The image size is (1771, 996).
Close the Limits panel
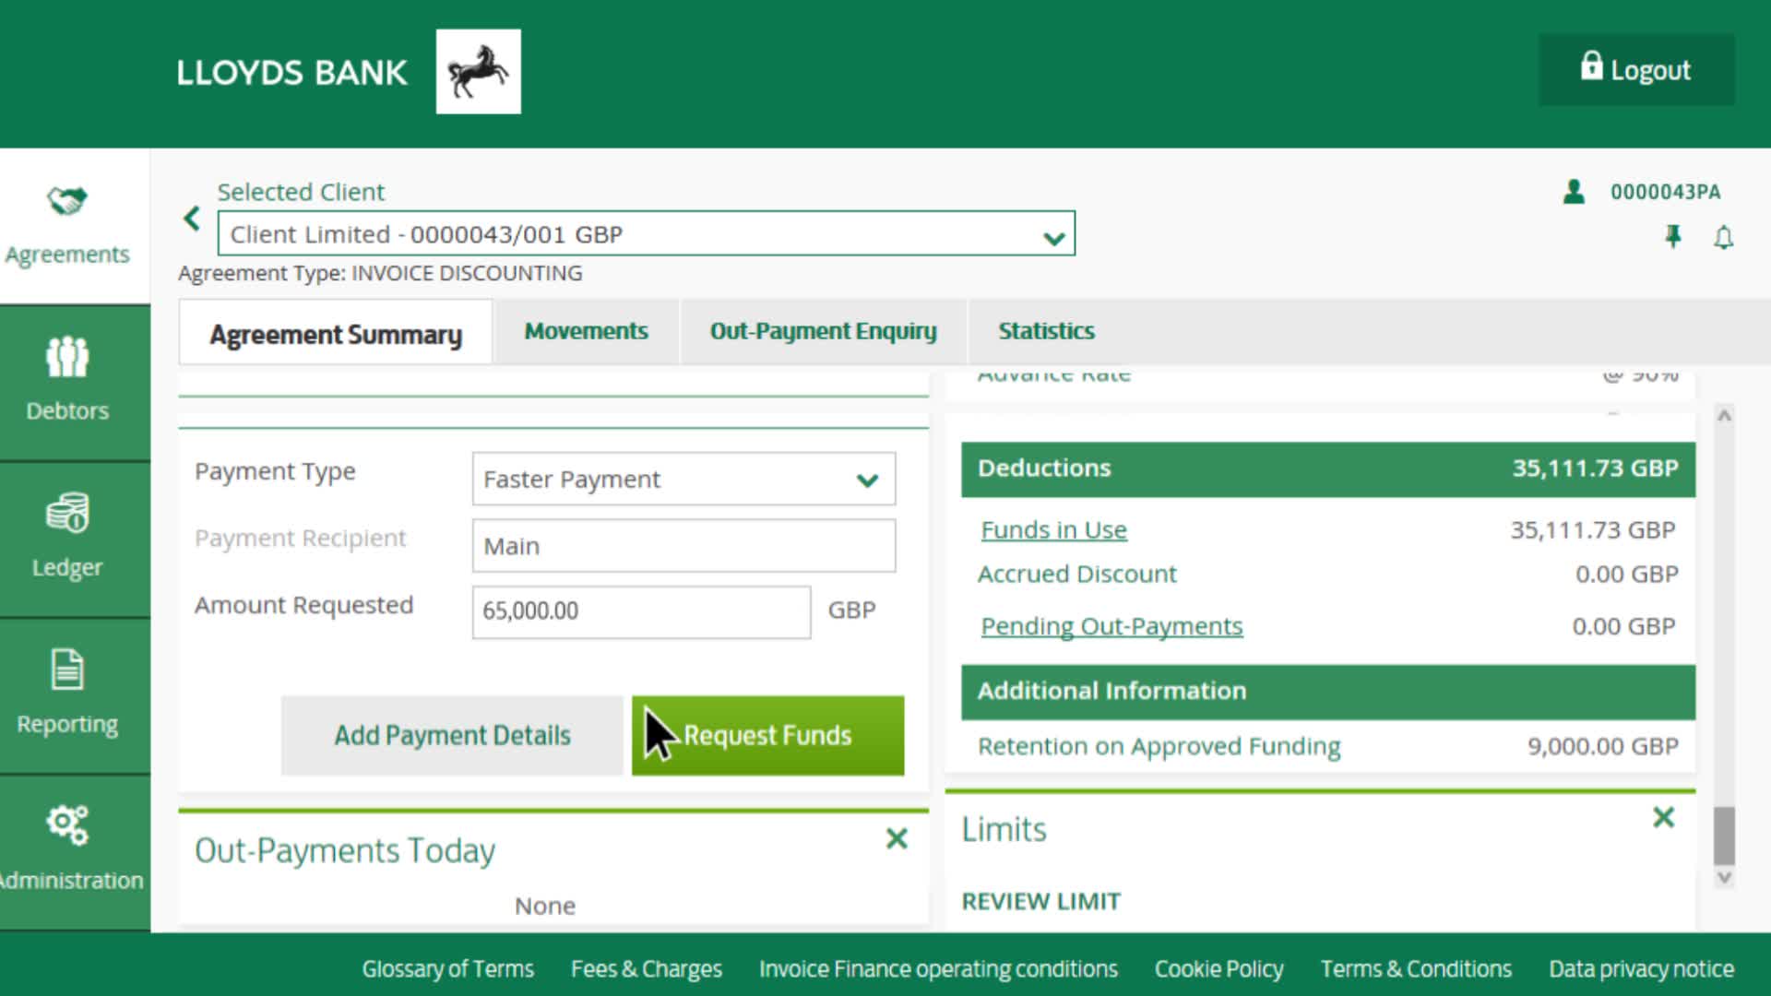point(1663,817)
